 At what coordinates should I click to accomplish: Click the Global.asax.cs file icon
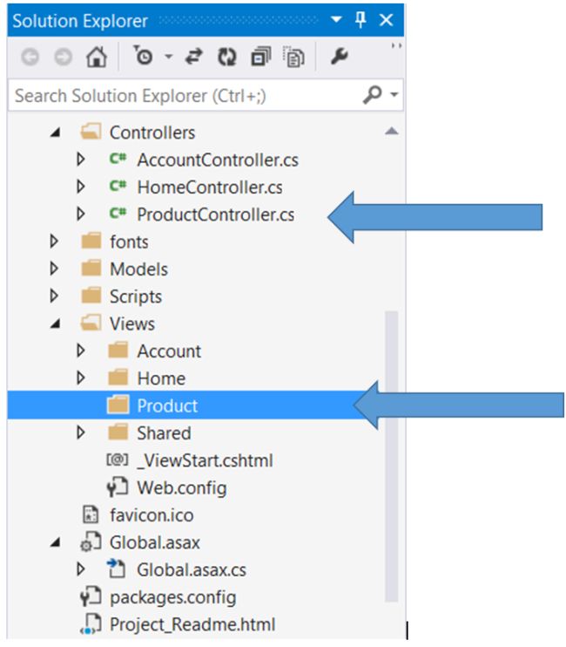click(117, 569)
